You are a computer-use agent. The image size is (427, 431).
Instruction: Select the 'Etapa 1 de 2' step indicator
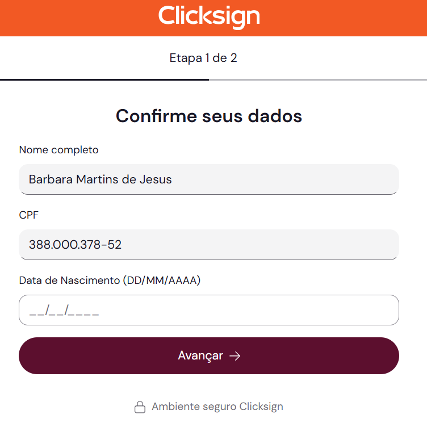coord(203,58)
